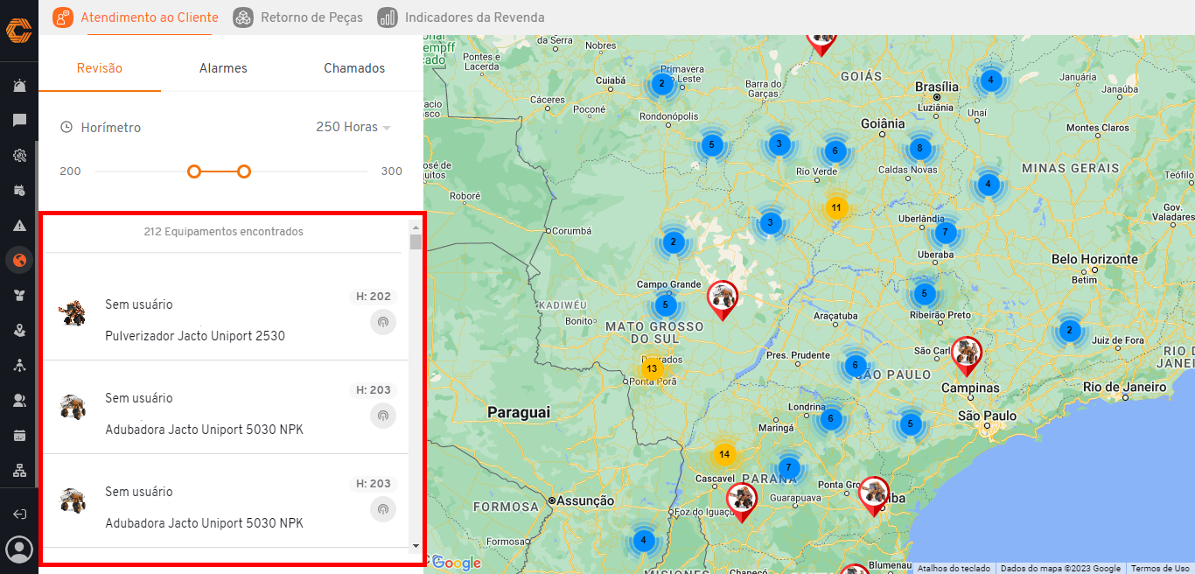Click the cluster 5 near Ribeirão Preto
The width and height of the screenshot is (1195, 574).
click(x=926, y=293)
